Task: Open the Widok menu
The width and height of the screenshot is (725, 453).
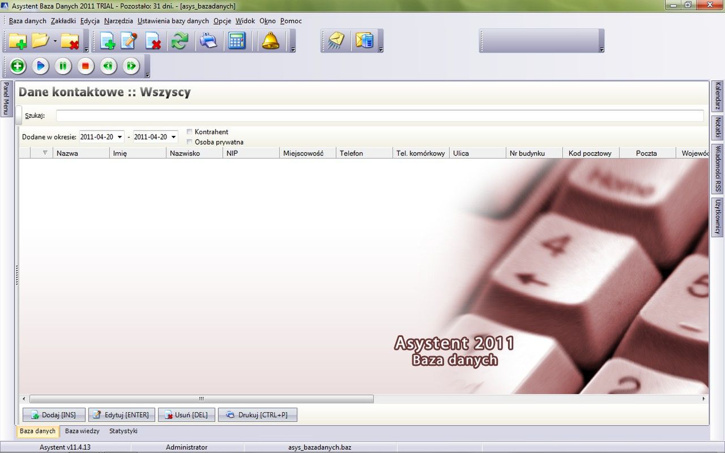Action: (245, 21)
